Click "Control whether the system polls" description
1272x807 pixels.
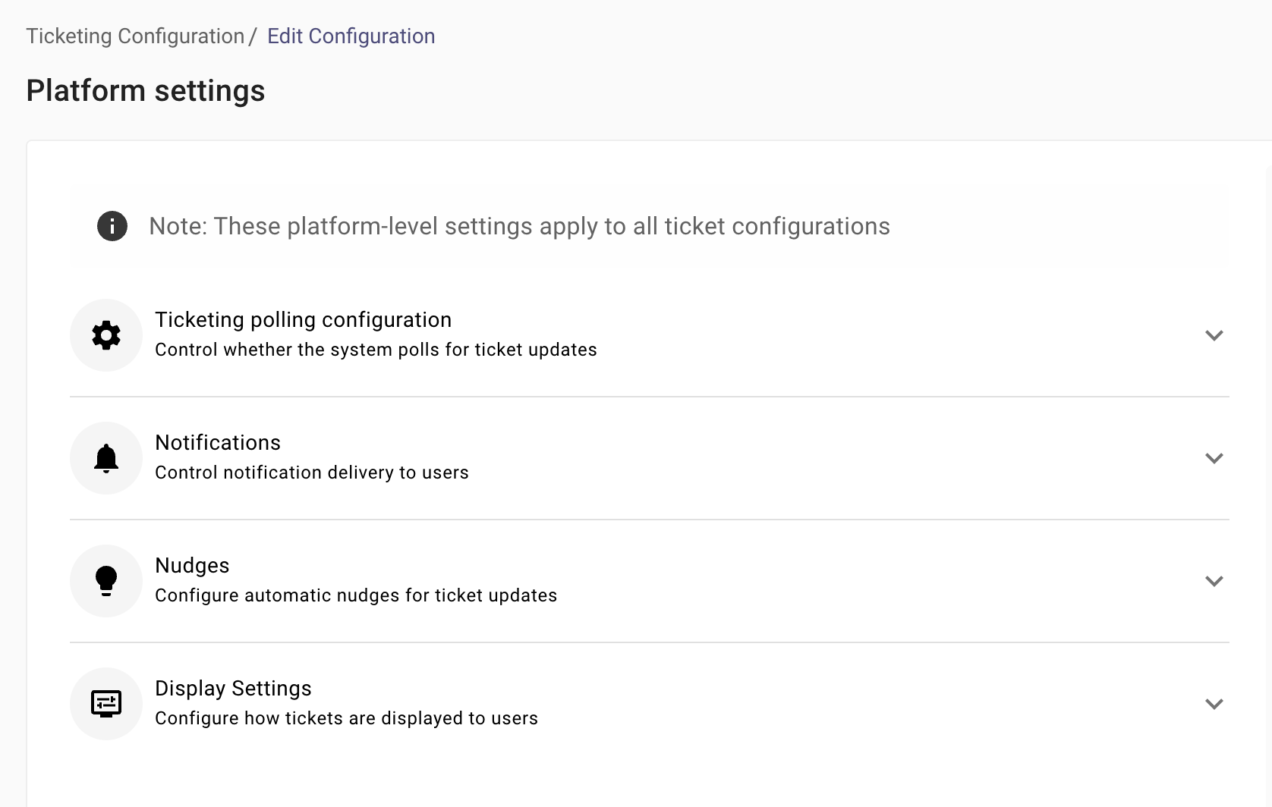click(x=376, y=350)
